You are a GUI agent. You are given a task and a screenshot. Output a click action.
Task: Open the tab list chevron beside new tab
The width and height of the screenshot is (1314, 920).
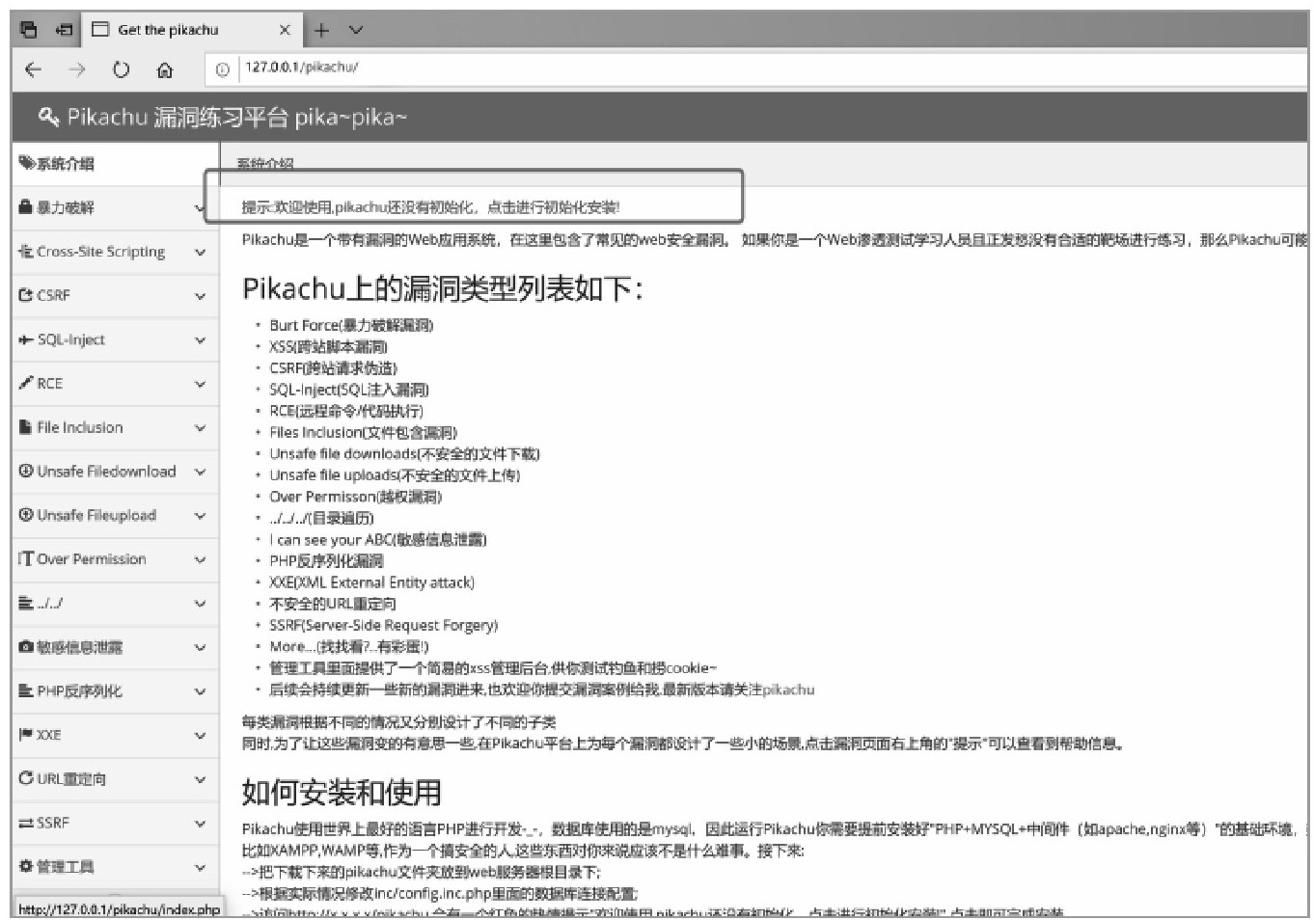(356, 30)
